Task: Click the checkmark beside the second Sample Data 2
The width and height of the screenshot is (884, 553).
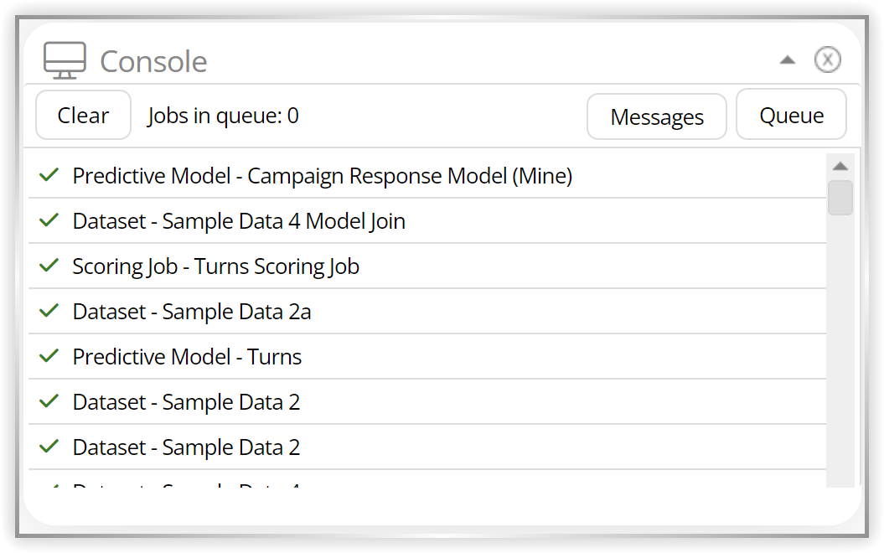Action: (49, 447)
